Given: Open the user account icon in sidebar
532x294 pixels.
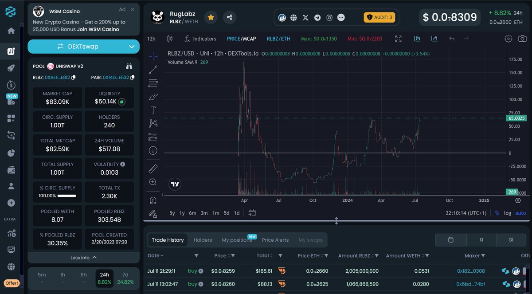Looking at the screenshot, I should click(11, 186).
